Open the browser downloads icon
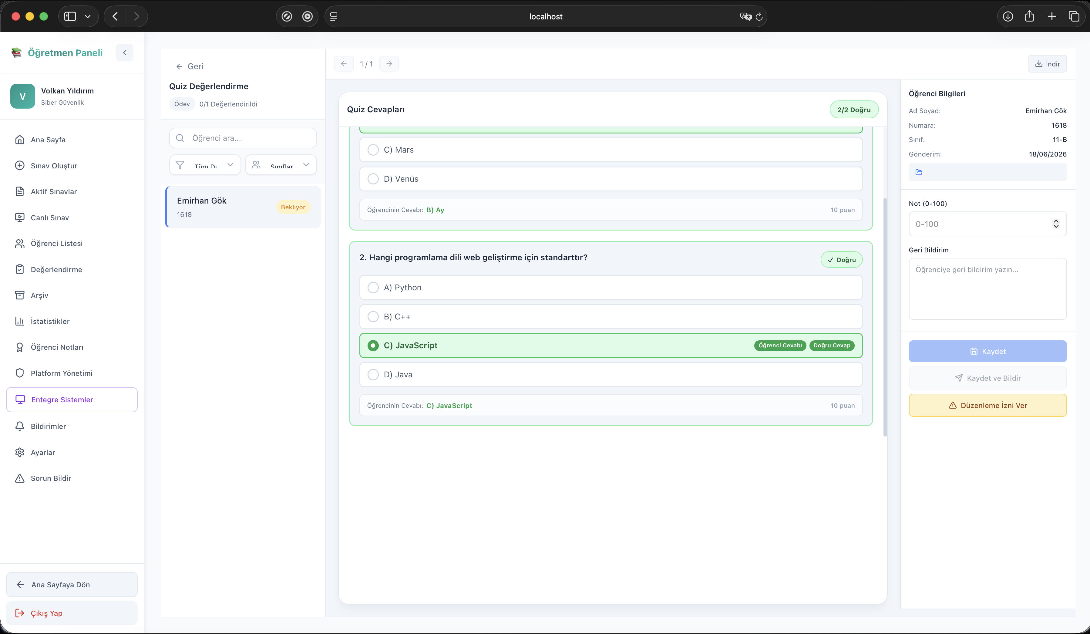 pos(1008,16)
